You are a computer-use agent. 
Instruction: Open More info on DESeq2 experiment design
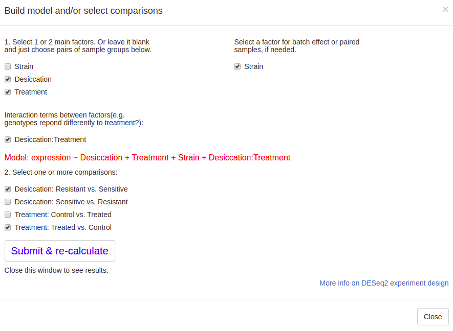point(384,283)
